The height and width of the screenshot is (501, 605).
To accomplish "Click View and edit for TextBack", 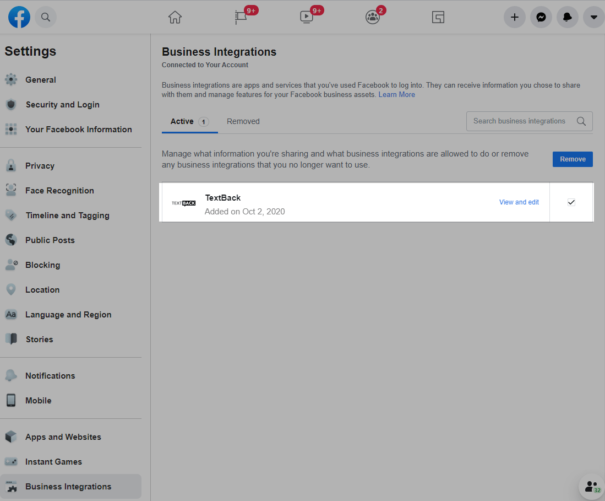I will [x=519, y=202].
